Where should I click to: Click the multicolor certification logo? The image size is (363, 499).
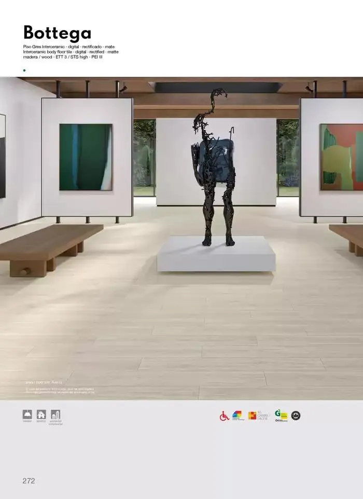[x=238, y=415]
